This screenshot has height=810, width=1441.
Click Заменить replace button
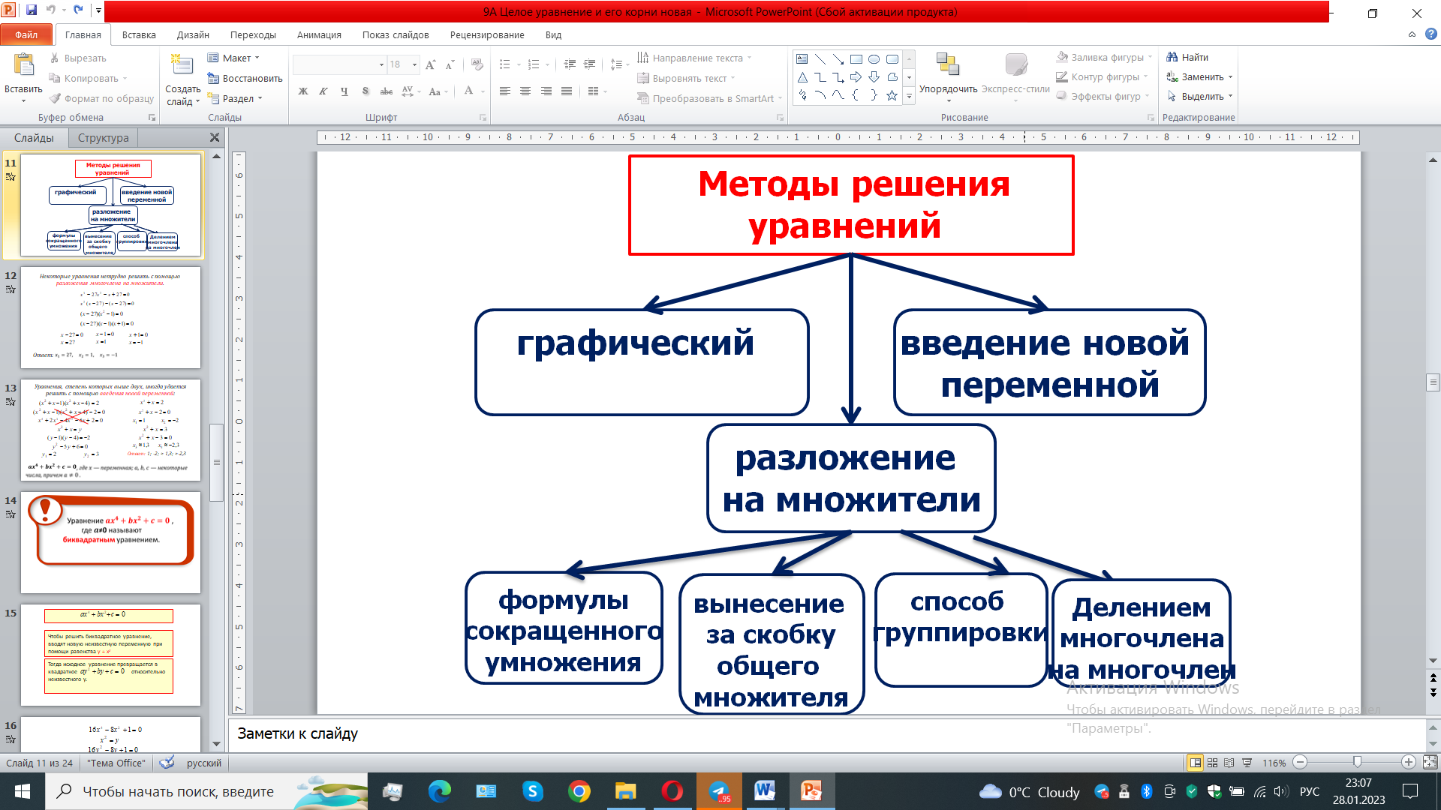[1199, 76]
